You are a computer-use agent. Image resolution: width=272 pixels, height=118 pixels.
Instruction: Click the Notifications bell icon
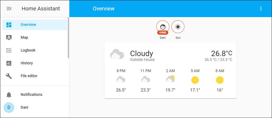point(9,95)
